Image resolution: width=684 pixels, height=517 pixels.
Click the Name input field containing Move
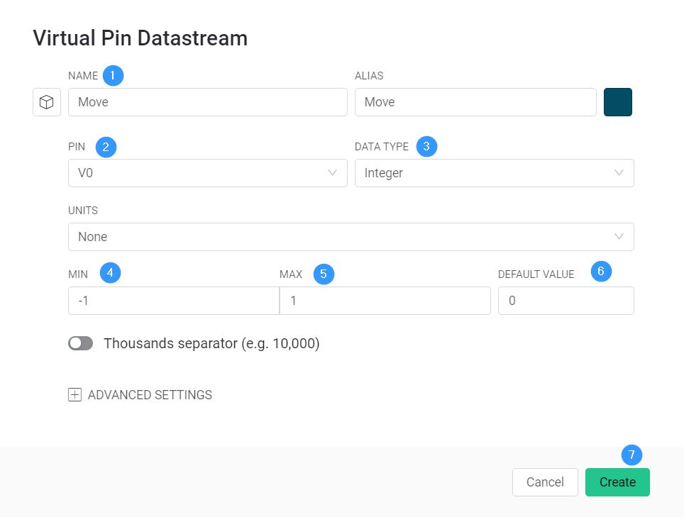click(x=208, y=102)
